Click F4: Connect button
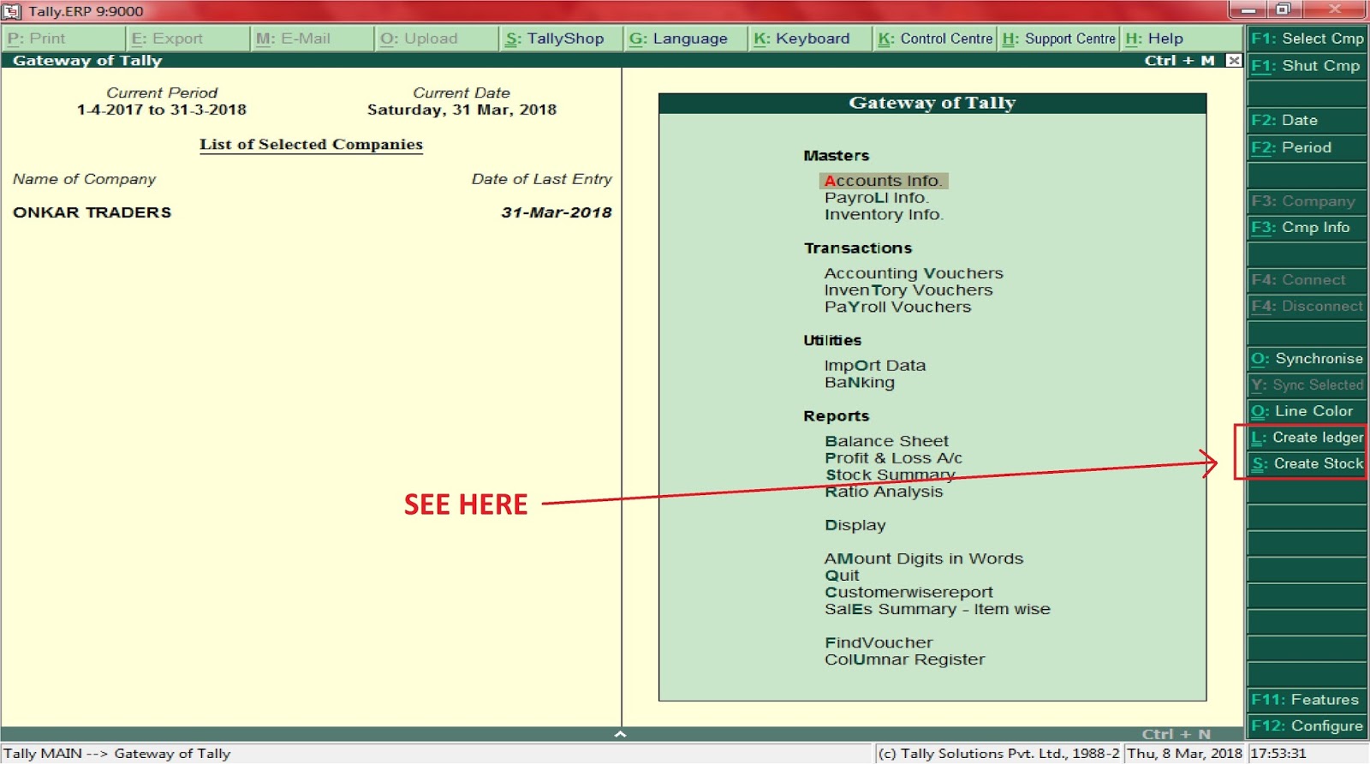 (1307, 280)
